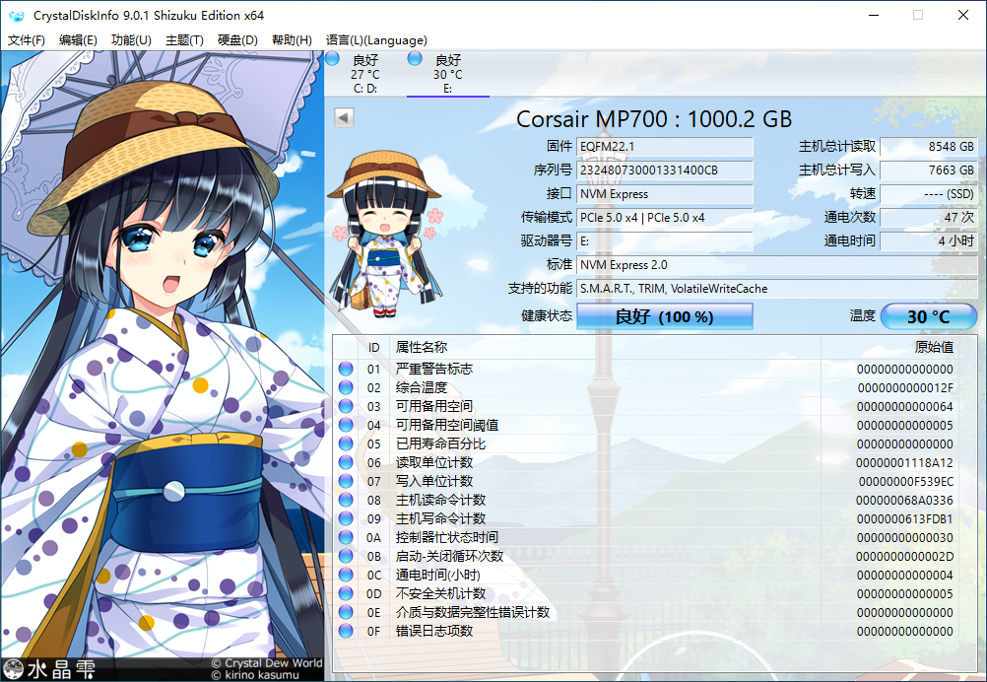Click the blue status orb for E:
Viewport: 987px width, 682px height.
pyautogui.click(x=415, y=59)
